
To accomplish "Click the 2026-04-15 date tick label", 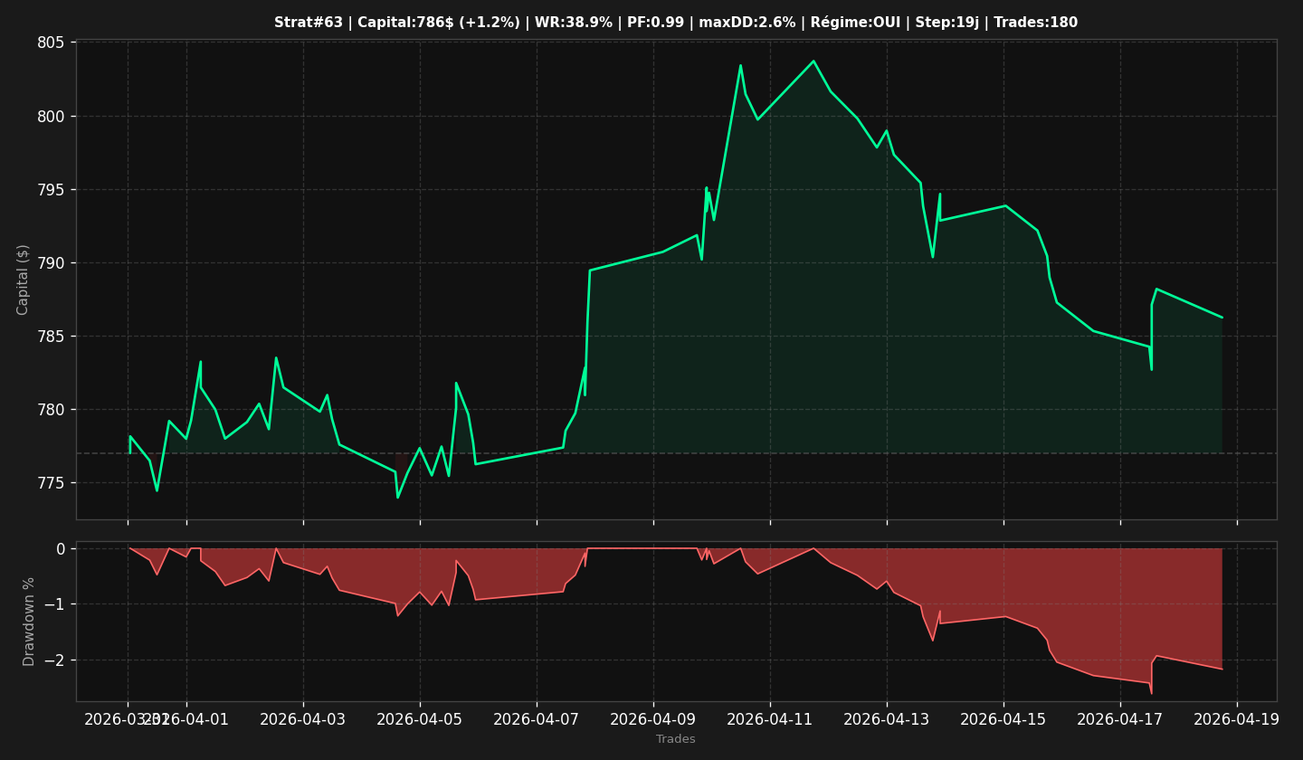I will click(1003, 719).
